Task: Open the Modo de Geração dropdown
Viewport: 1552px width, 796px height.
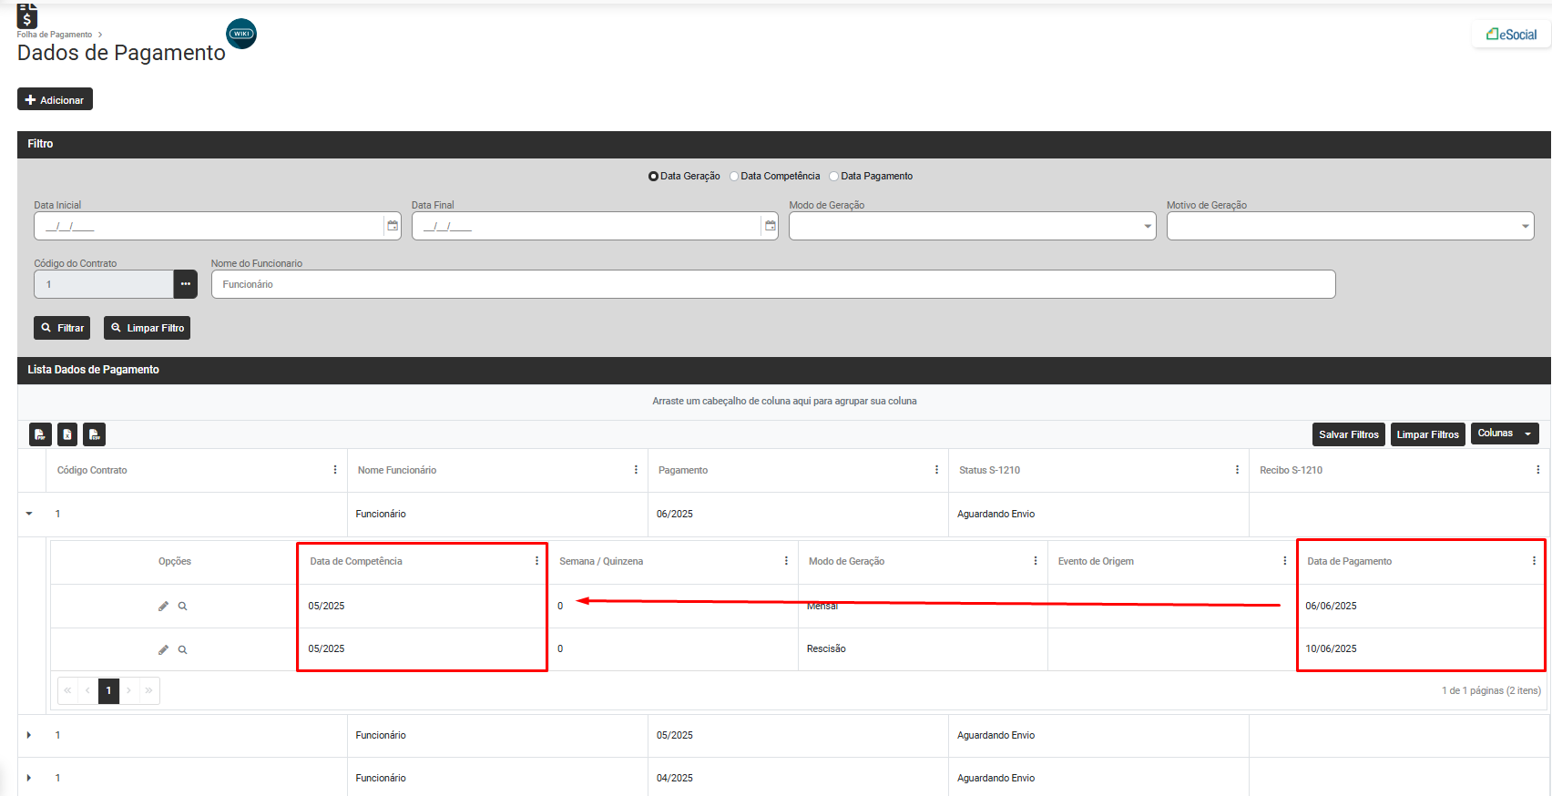Action: click(972, 226)
